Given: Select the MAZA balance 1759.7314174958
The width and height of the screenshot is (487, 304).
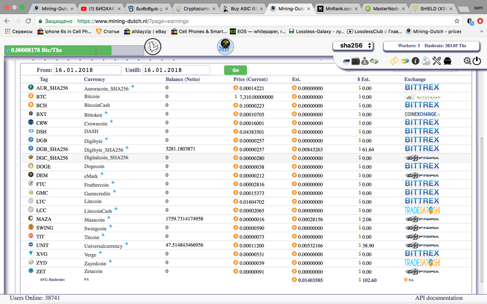Looking at the screenshot, I should coord(184,218).
